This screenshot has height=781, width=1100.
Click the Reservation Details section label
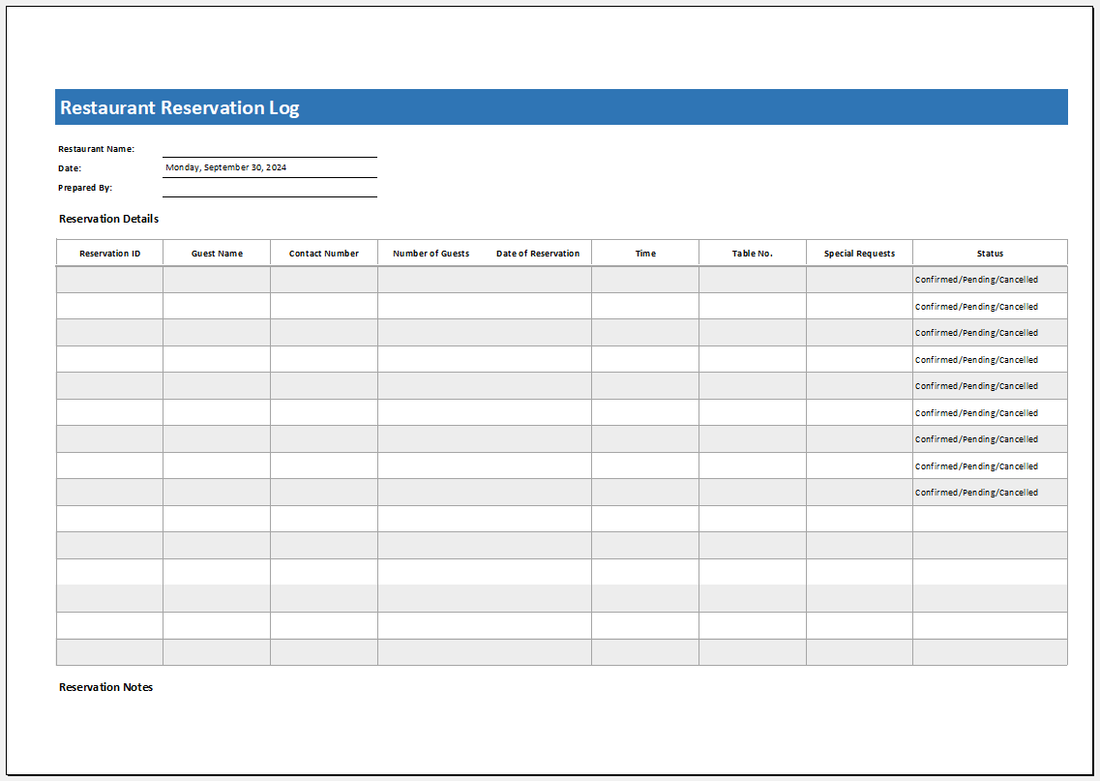point(108,219)
